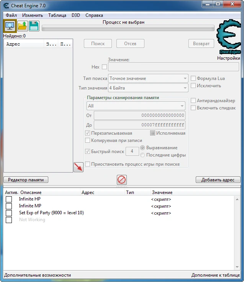Screen dimensions: 244x282
Task: Click the Отсев button
Action: point(130,44)
